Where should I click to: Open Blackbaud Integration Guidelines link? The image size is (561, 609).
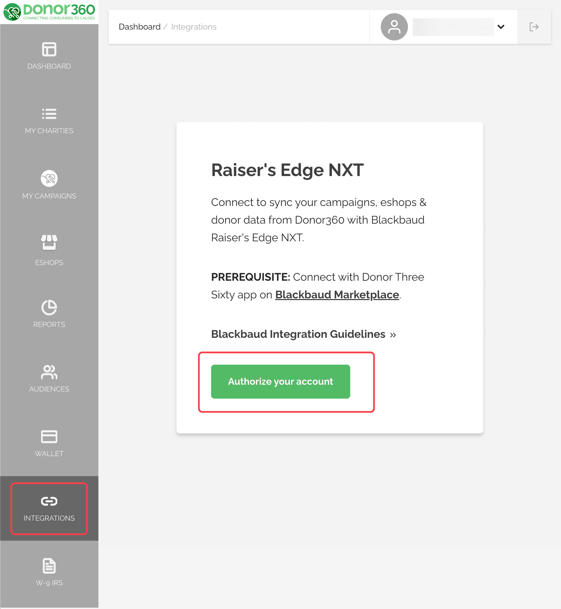303,334
